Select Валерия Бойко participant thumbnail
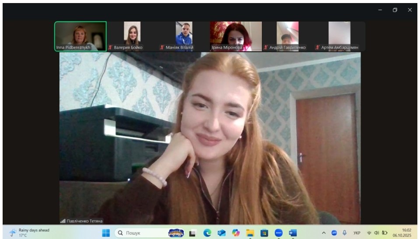The image size is (420, 239). point(132,36)
